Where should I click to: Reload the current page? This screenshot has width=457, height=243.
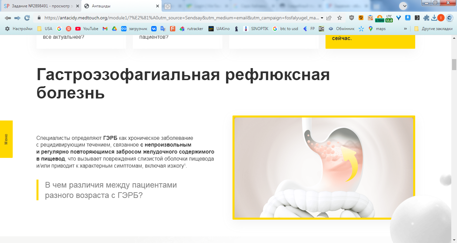[27, 18]
